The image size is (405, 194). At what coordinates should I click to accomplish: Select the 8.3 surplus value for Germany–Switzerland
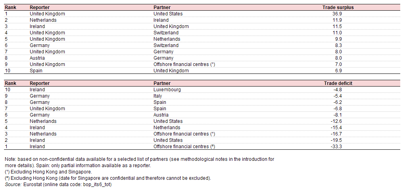pos(338,45)
